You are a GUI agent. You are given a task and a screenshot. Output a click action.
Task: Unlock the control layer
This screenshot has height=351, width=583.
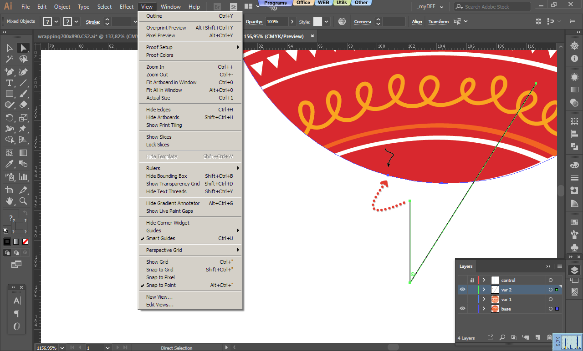click(x=472, y=280)
